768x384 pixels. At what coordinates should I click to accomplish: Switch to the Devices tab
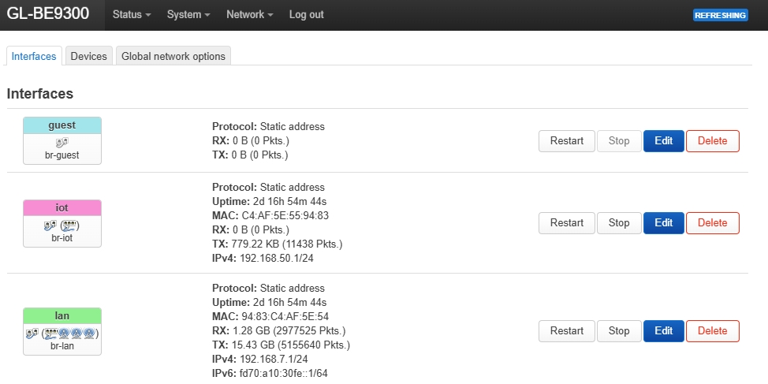click(88, 56)
